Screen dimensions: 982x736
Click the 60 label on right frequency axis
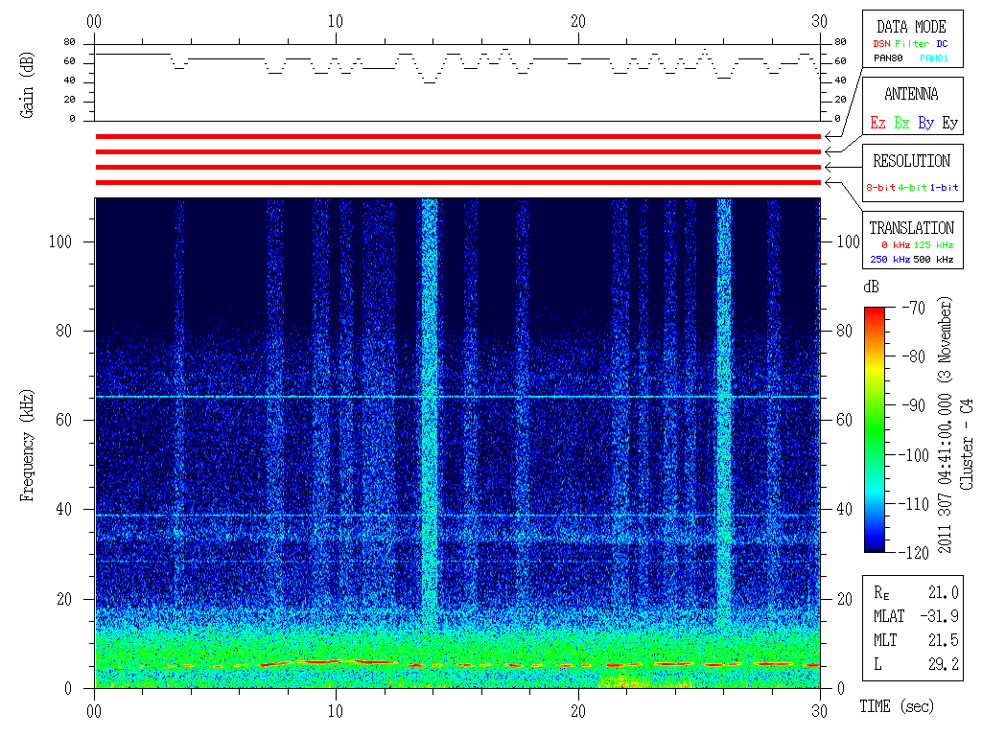[845, 420]
